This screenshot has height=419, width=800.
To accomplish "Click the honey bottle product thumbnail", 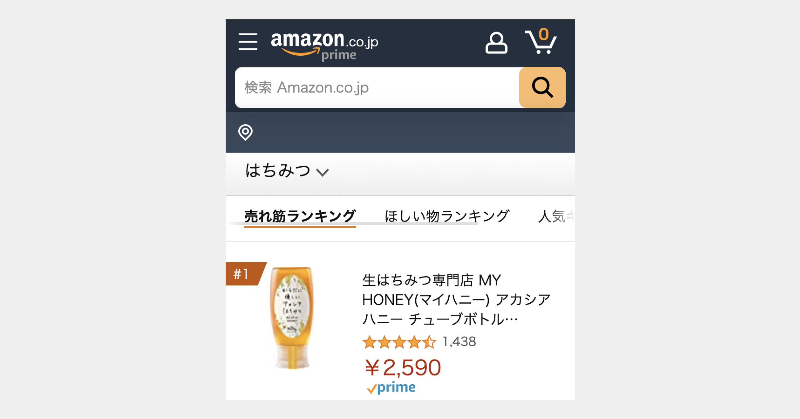I will (292, 317).
